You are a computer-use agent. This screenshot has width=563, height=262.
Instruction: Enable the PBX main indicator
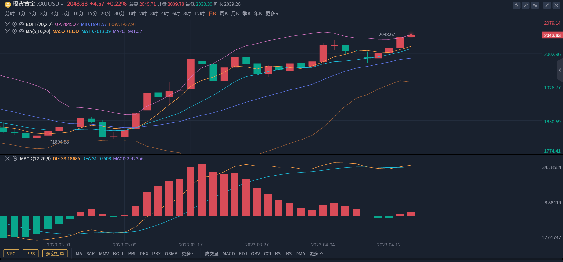tap(156, 254)
